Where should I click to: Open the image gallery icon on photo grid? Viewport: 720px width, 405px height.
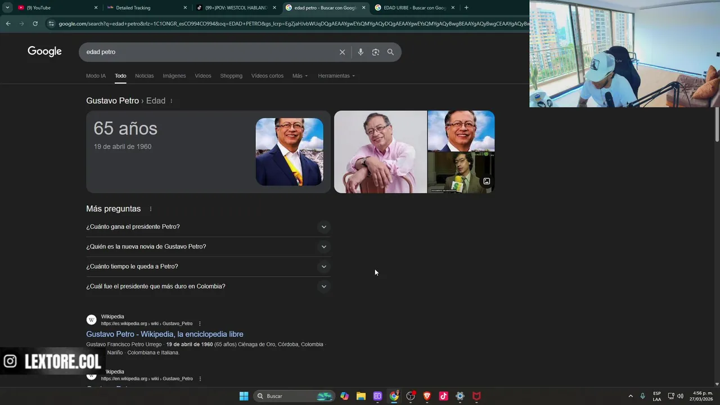[487, 181]
